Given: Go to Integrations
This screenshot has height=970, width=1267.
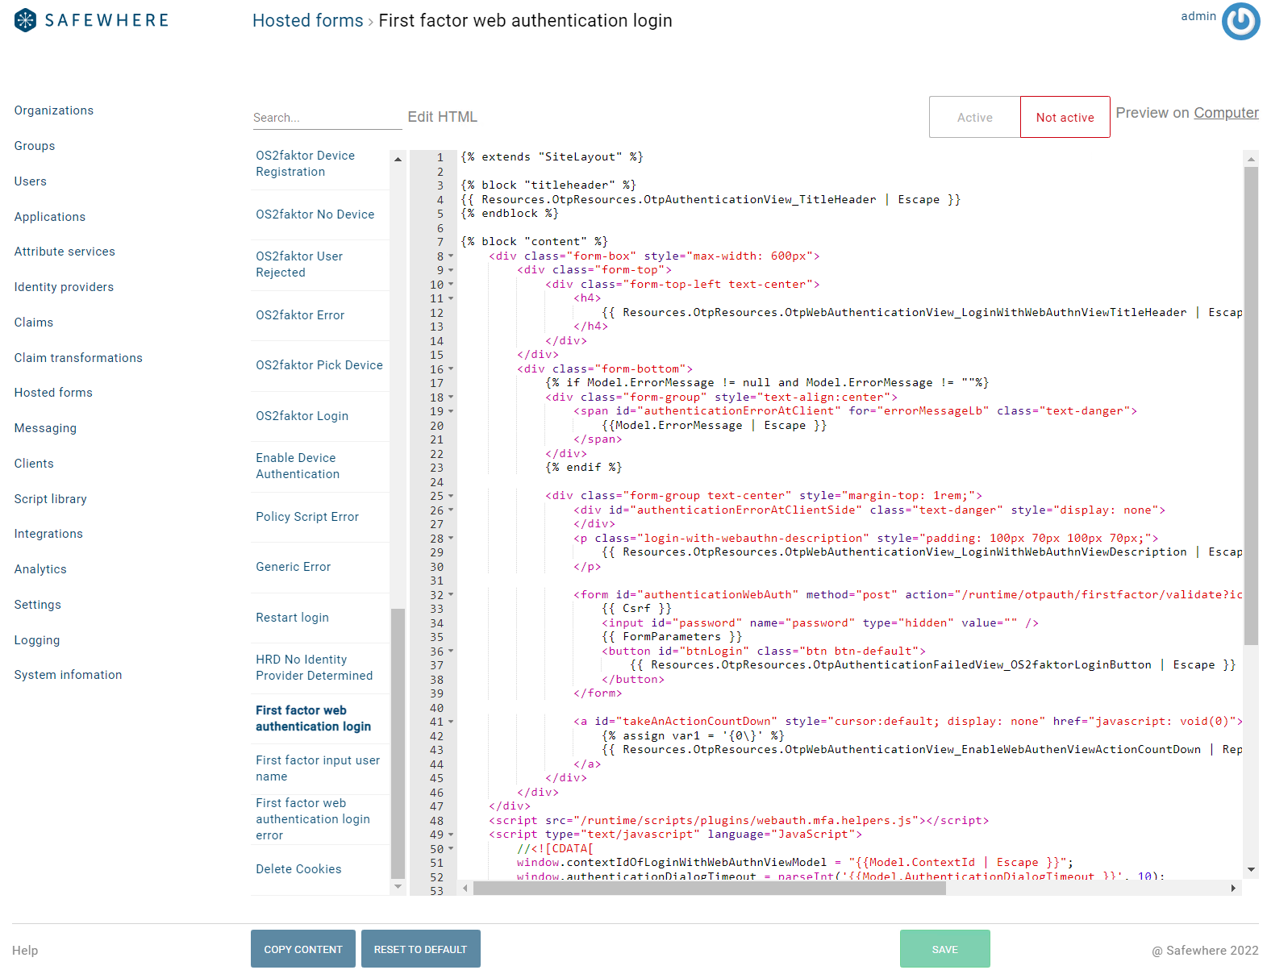Looking at the screenshot, I should [48, 534].
